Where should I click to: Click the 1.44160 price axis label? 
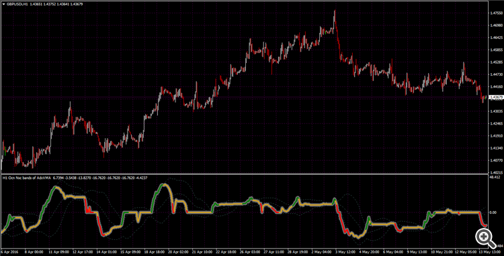(x=497, y=86)
